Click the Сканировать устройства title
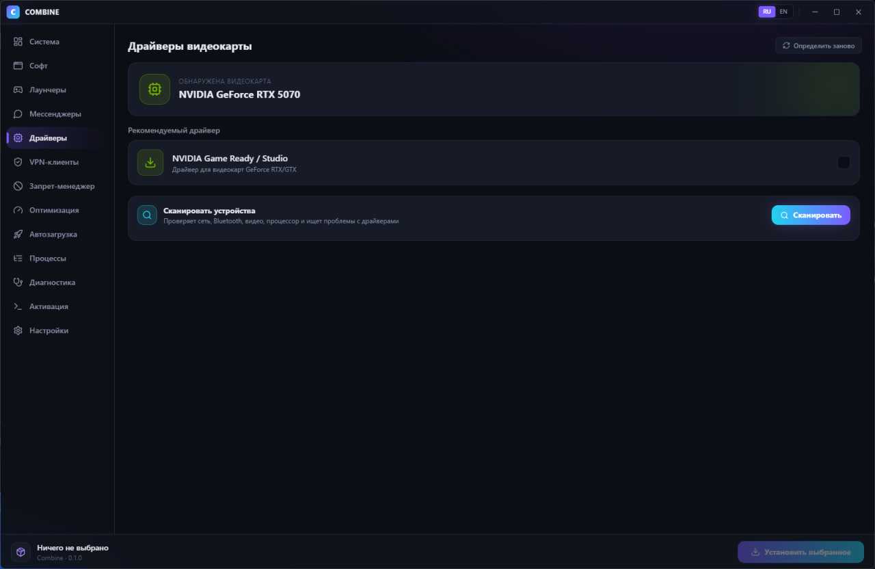This screenshot has height=569, width=875. [x=209, y=211]
